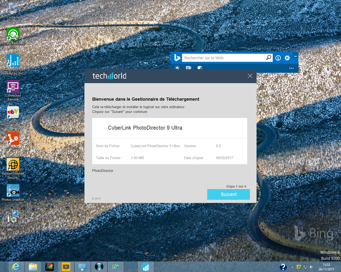Click the version value 9.0
Image resolution: width=341 pixels, height=272 pixels.
[218, 146]
